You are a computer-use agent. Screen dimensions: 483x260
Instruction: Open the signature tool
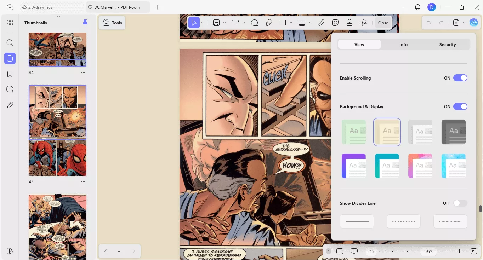[x=363, y=23]
